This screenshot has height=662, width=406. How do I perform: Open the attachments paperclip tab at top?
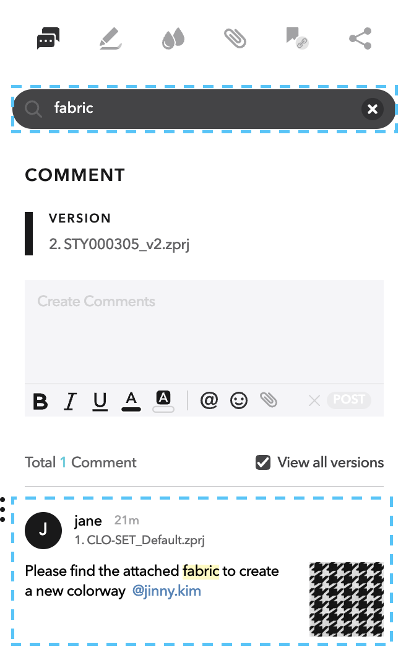pyautogui.click(x=235, y=38)
